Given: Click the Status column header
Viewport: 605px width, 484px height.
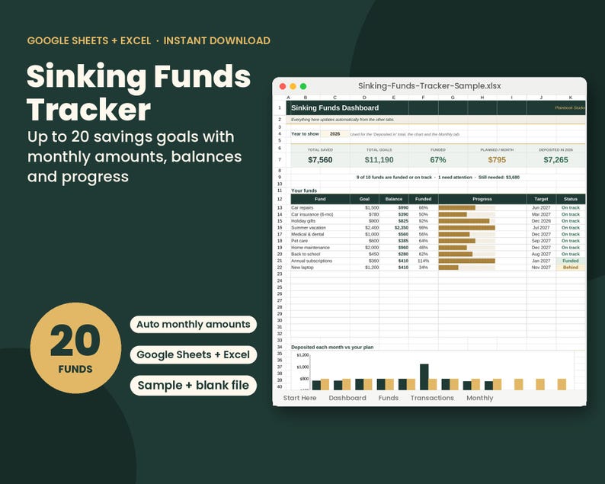Looking at the screenshot, I should (x=570, y=199).
